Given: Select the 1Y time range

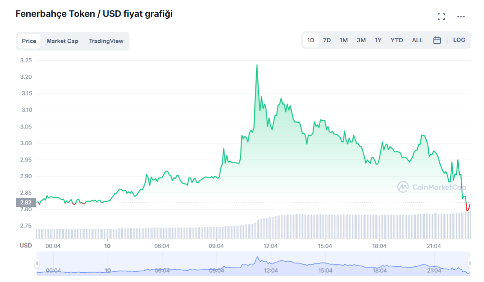Looking at the screenshot, I should pyautogui.click(x=378, y=40).
